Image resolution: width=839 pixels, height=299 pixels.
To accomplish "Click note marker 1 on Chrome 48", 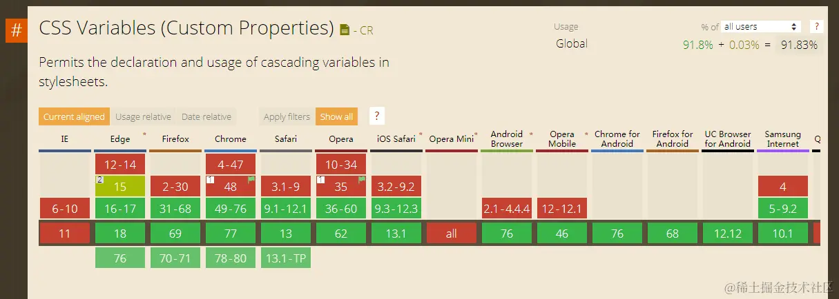I will (x=210, y=180).
